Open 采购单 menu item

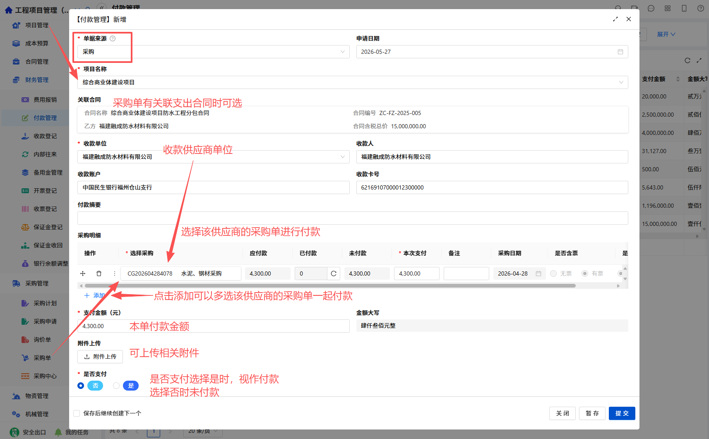point(42,358)
